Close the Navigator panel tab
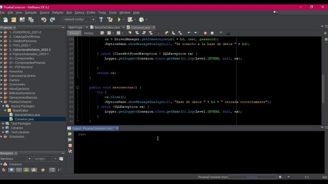This screenshot has height=184, width=328. (16, 153)
